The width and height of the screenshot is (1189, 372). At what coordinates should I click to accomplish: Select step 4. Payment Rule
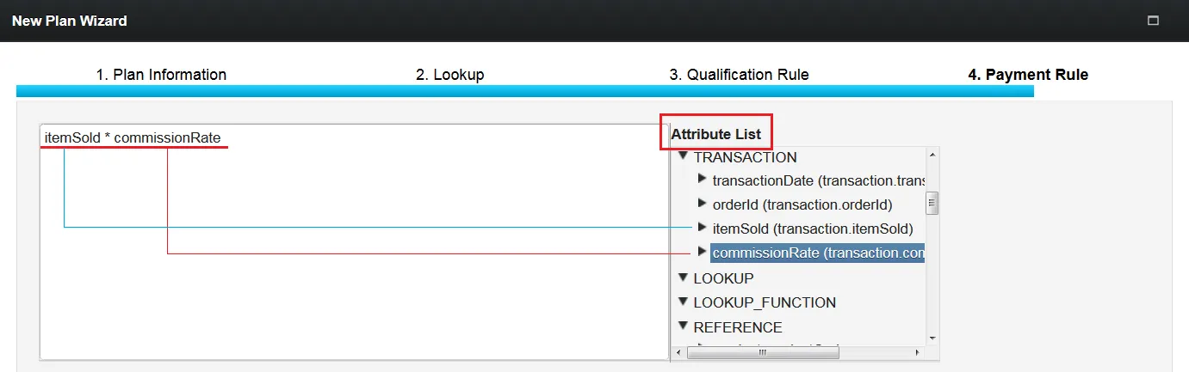[x=1028, y=75]
